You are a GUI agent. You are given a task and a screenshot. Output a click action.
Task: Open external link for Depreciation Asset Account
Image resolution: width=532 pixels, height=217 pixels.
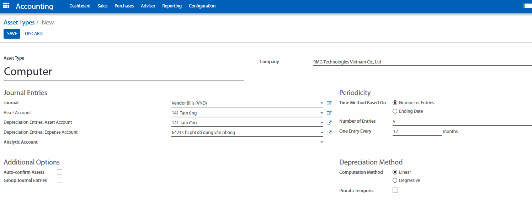[x=329, y=123]
